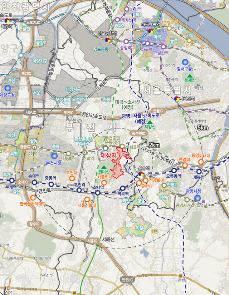Click the Wonmisan (원미산) green triangle marker
The image size is (229, 295).
tap(104, 167)
